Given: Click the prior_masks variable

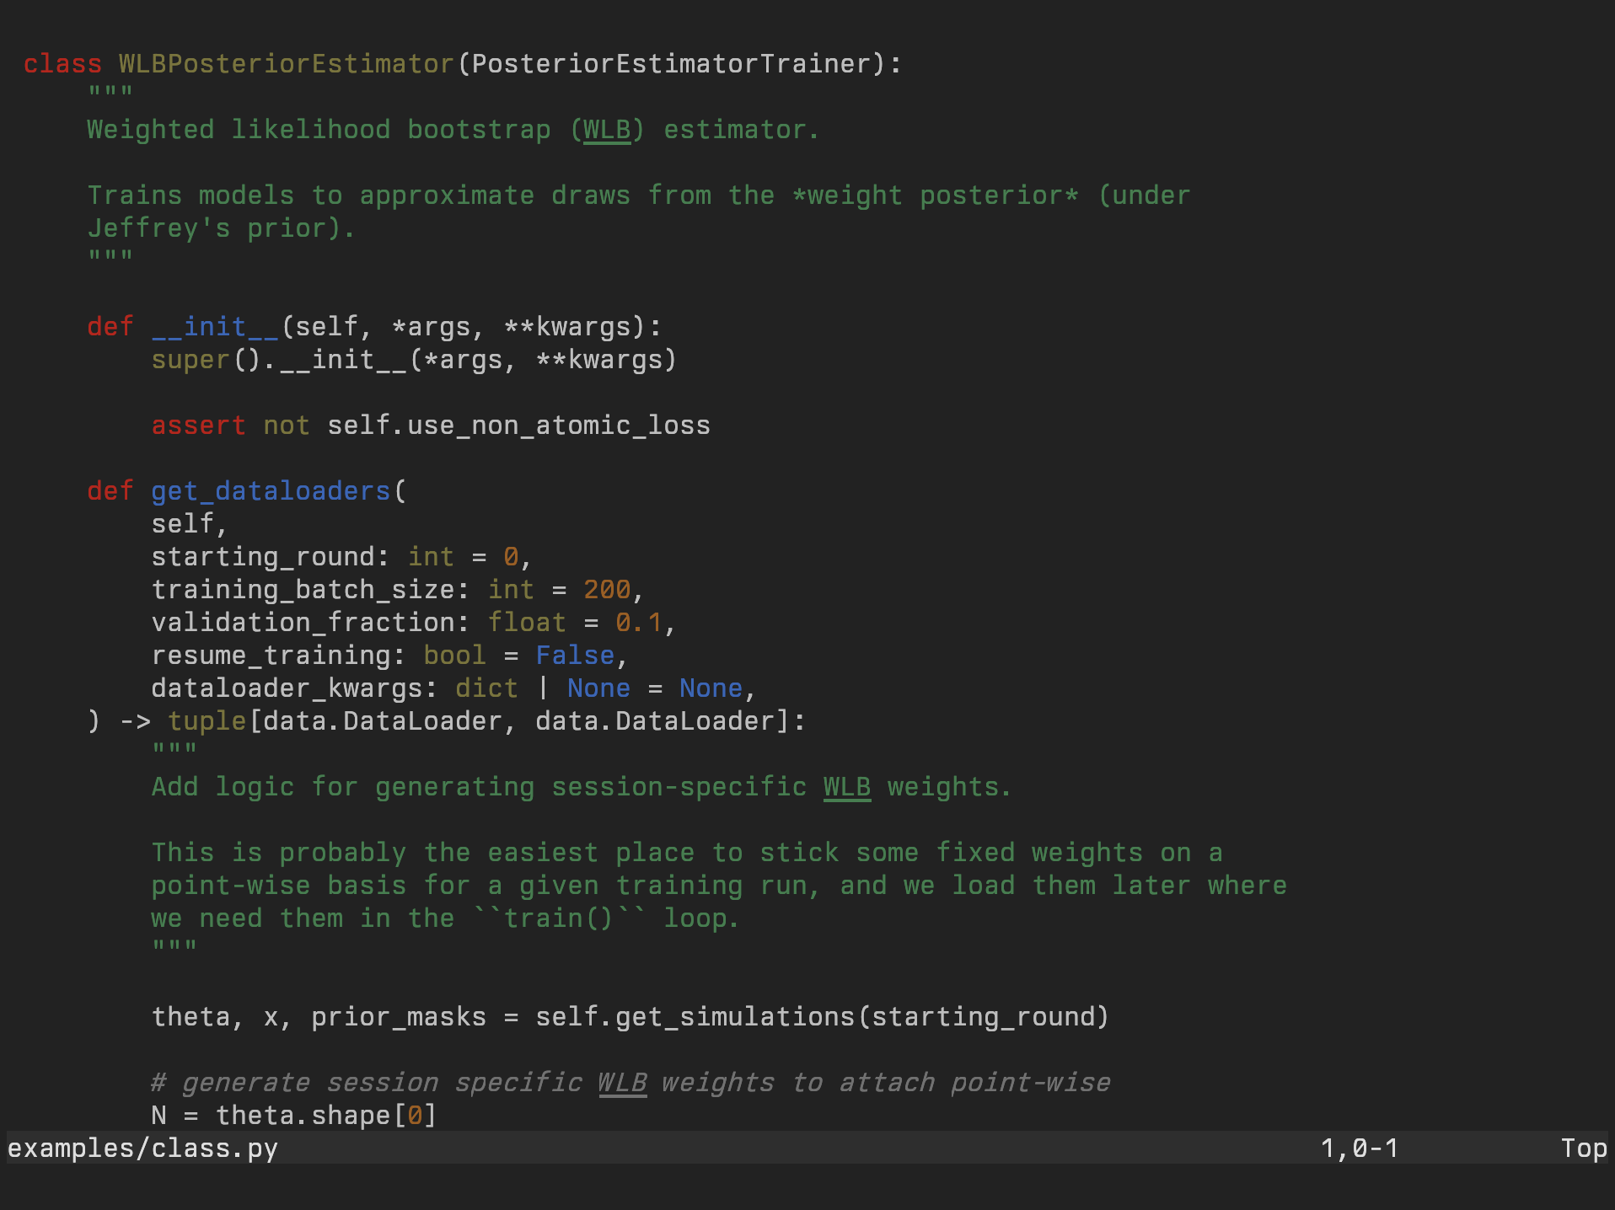Looking at the screenshot, I should point(399,1017).
